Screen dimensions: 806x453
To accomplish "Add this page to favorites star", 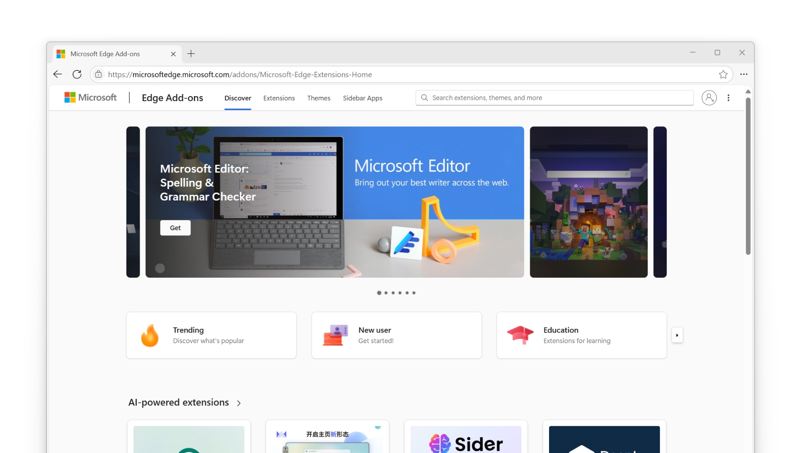I will coord(723,74).
